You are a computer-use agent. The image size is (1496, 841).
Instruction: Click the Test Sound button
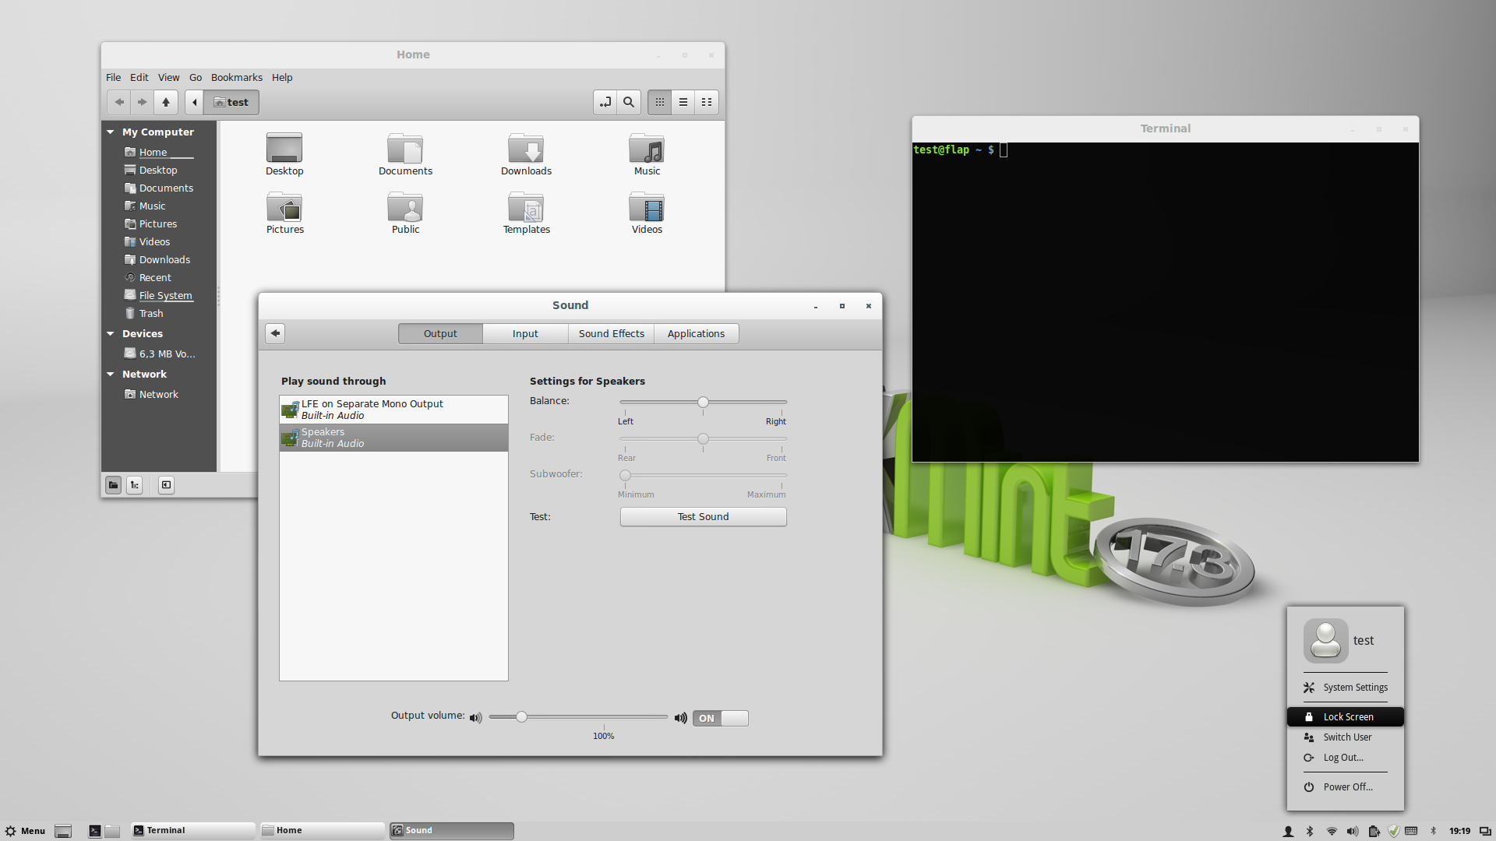[x=703, y=516]
